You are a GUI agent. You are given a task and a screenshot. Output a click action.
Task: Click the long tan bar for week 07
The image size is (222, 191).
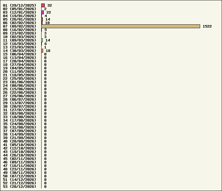[121, 26]
